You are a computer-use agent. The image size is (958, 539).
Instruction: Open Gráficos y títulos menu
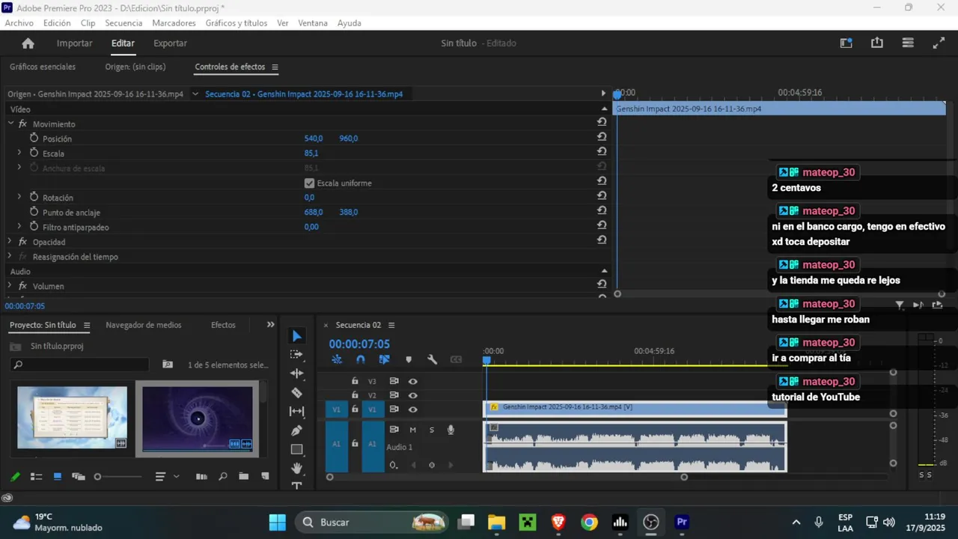click(x=236, y=23)
